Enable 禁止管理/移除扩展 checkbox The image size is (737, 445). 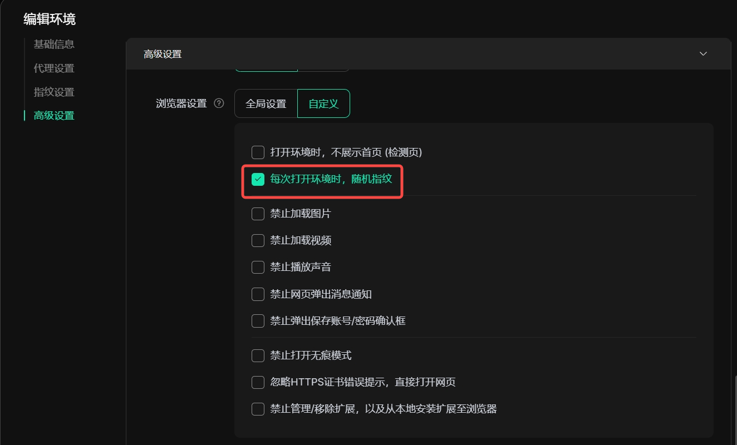tap(258, 409)
